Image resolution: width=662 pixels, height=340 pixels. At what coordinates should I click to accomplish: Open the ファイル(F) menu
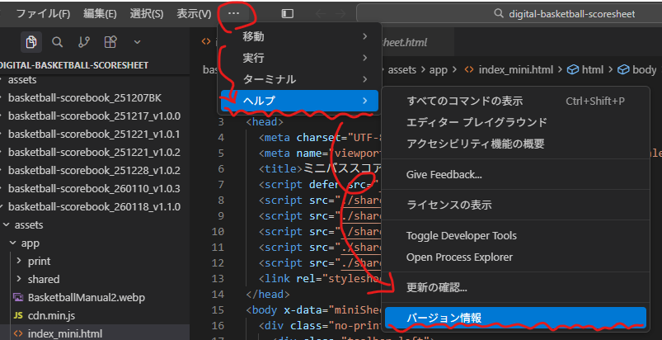pyautogui.click(x=43, y=14)
